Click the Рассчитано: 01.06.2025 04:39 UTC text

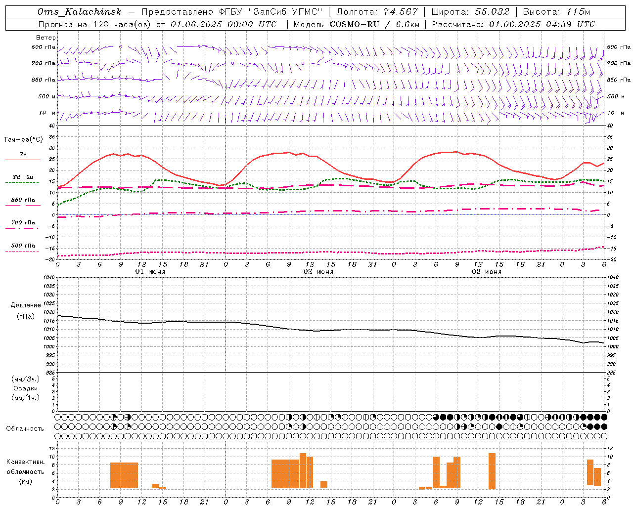pyautogui.click(x=513, y=24)
